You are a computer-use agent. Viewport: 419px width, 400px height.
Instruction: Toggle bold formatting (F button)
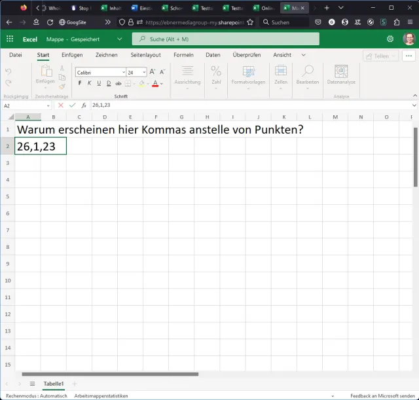(80, 83)
